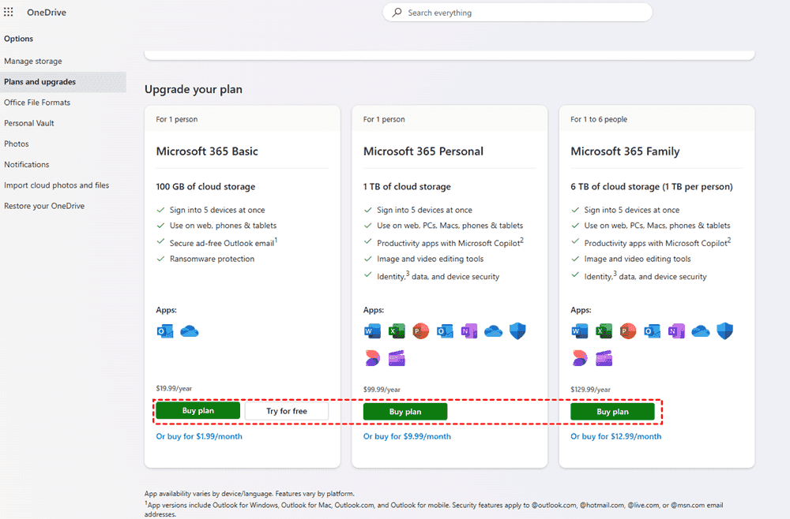Screen dimensions: 790x519
Task: Click PowerPoint icon in Personal plan apps
Action: [421, 331]
